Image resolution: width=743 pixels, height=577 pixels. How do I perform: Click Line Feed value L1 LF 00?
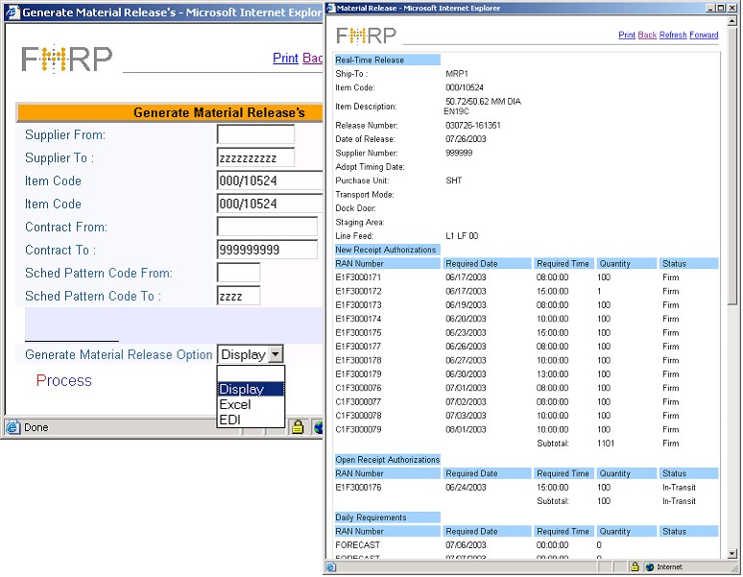(x=462, y=235)
